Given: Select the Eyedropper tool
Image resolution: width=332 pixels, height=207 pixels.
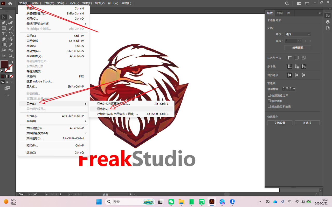Looking at the screenshot, I should [x=11, y=45].
